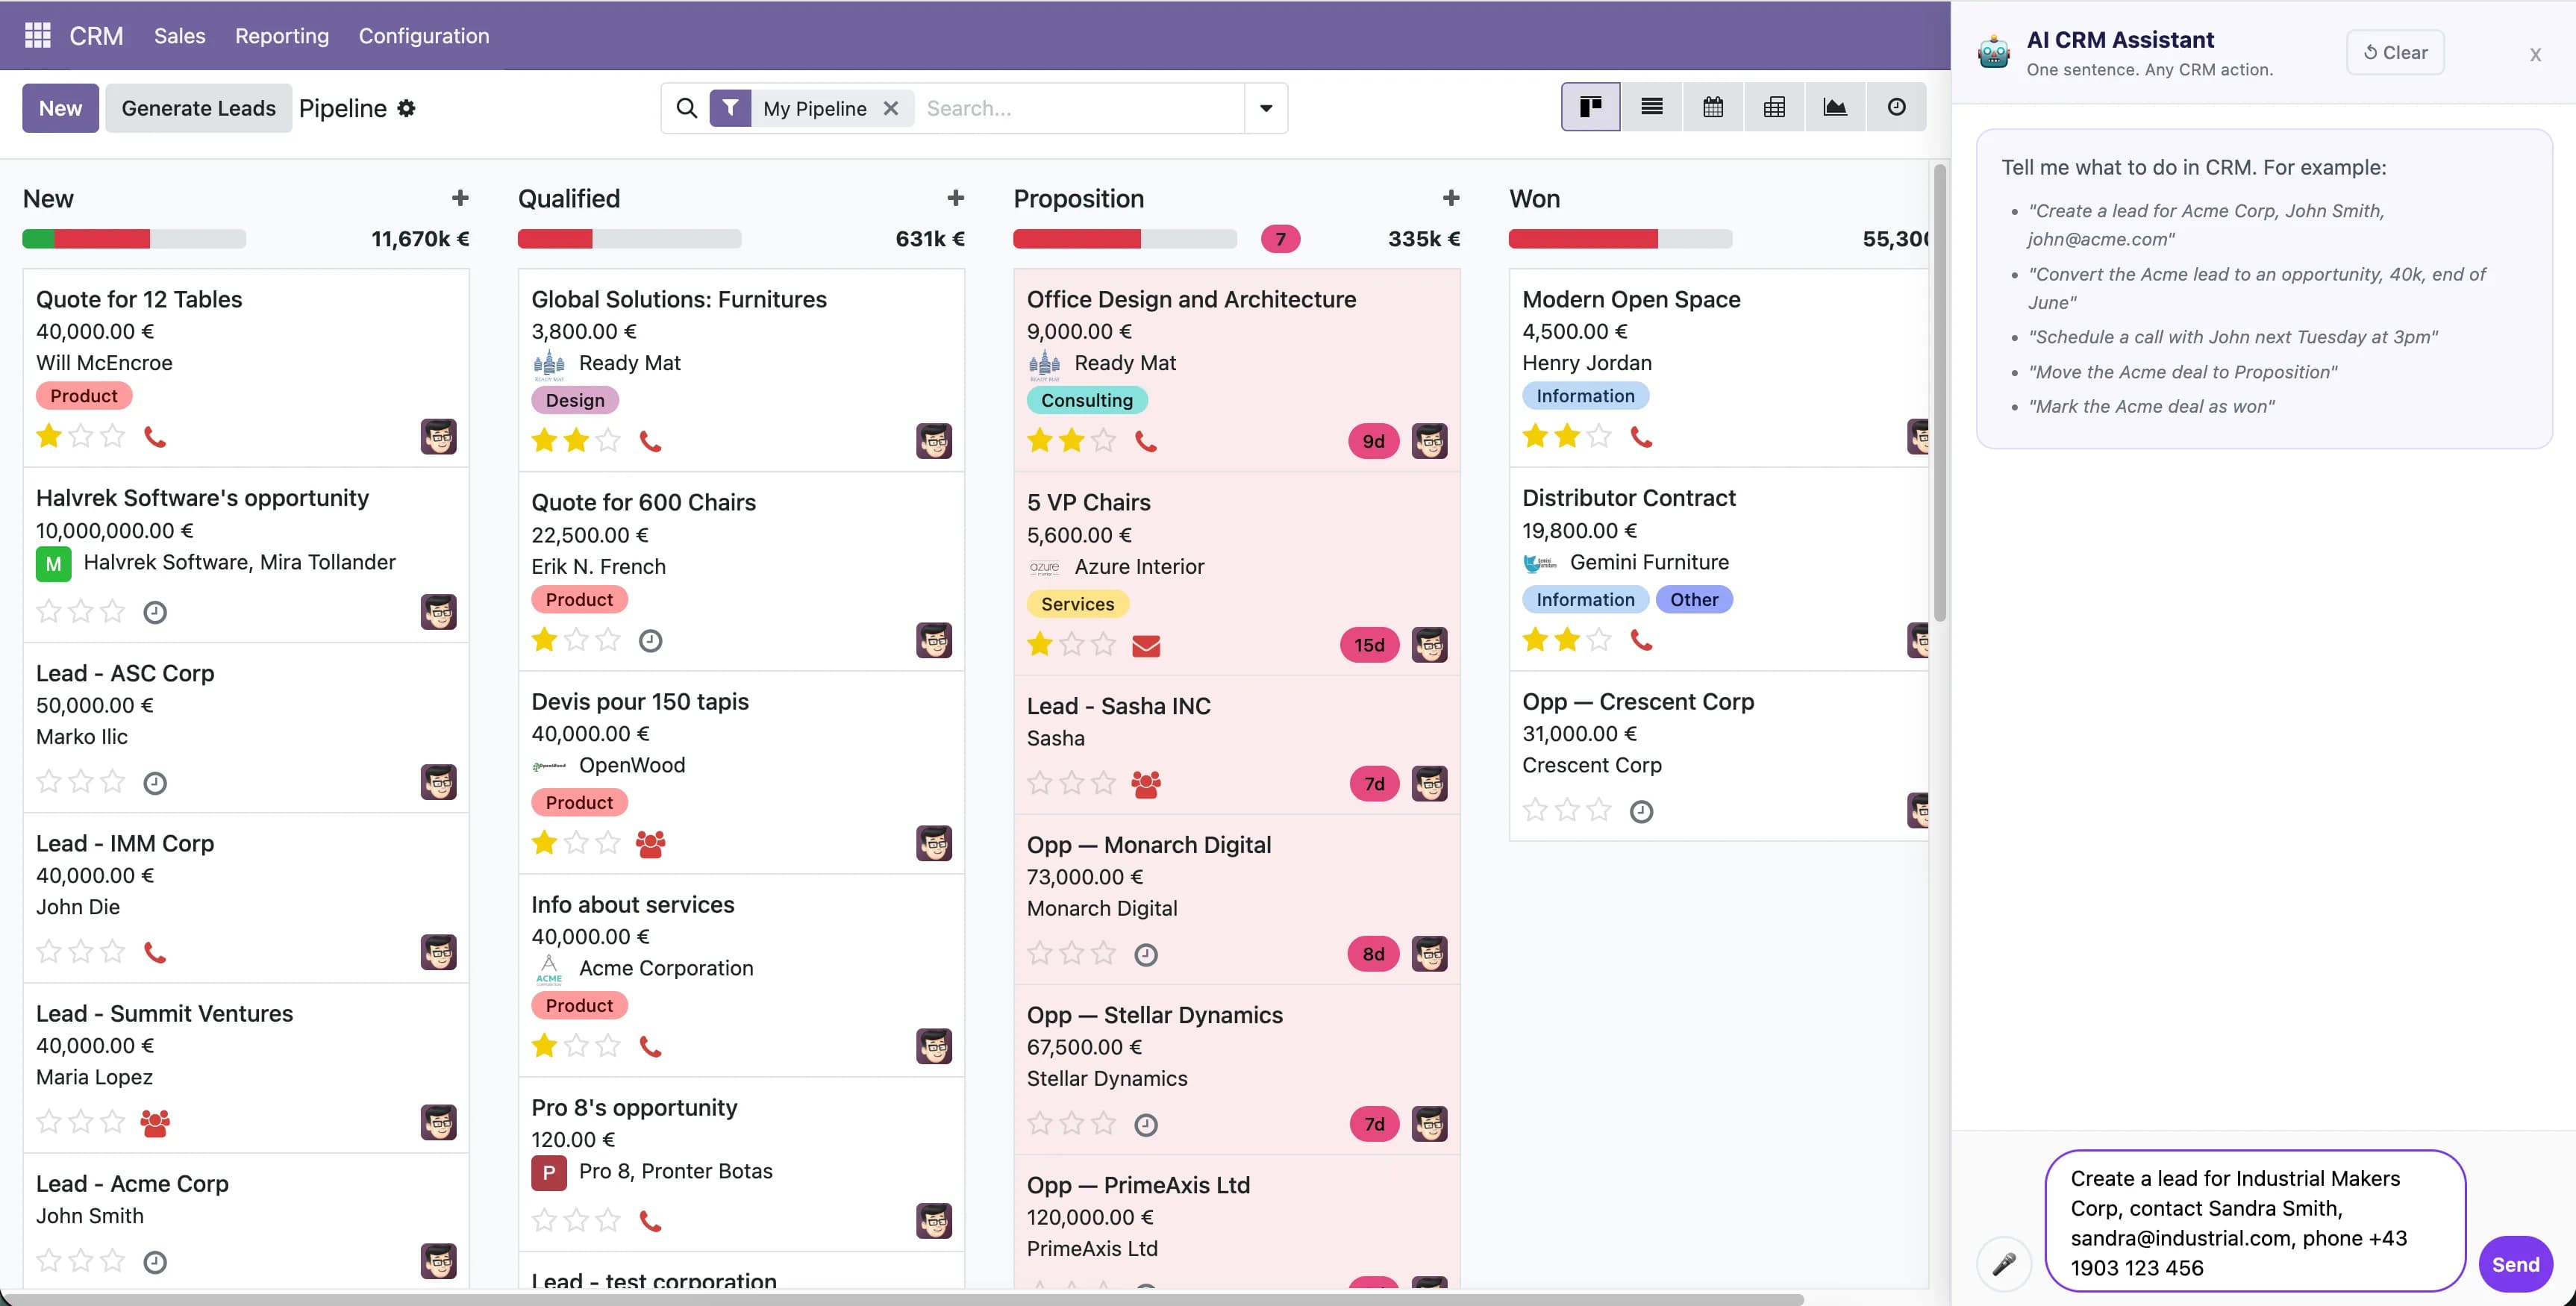The image size is (2576, 1306).
Task: Click the Product tag on Quote for 12 Tables
Action: pos(84,396)
